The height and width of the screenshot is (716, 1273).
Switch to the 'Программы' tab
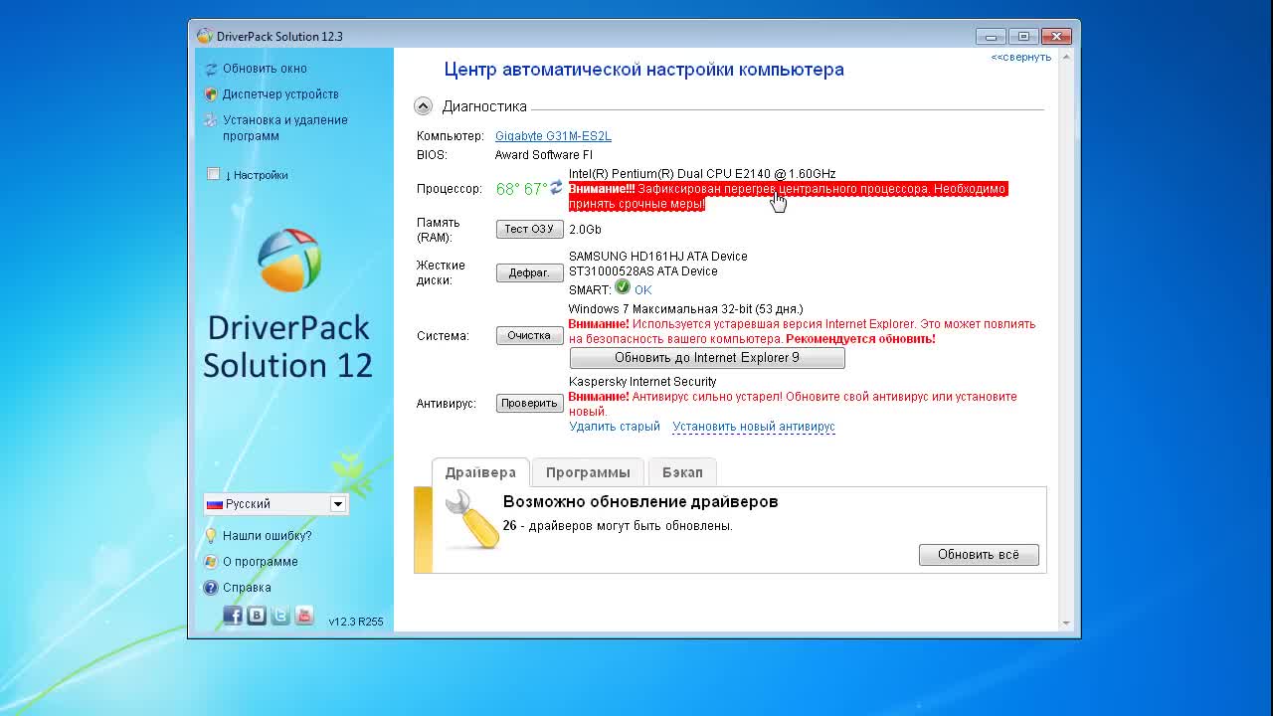click(x=588, y=472)
